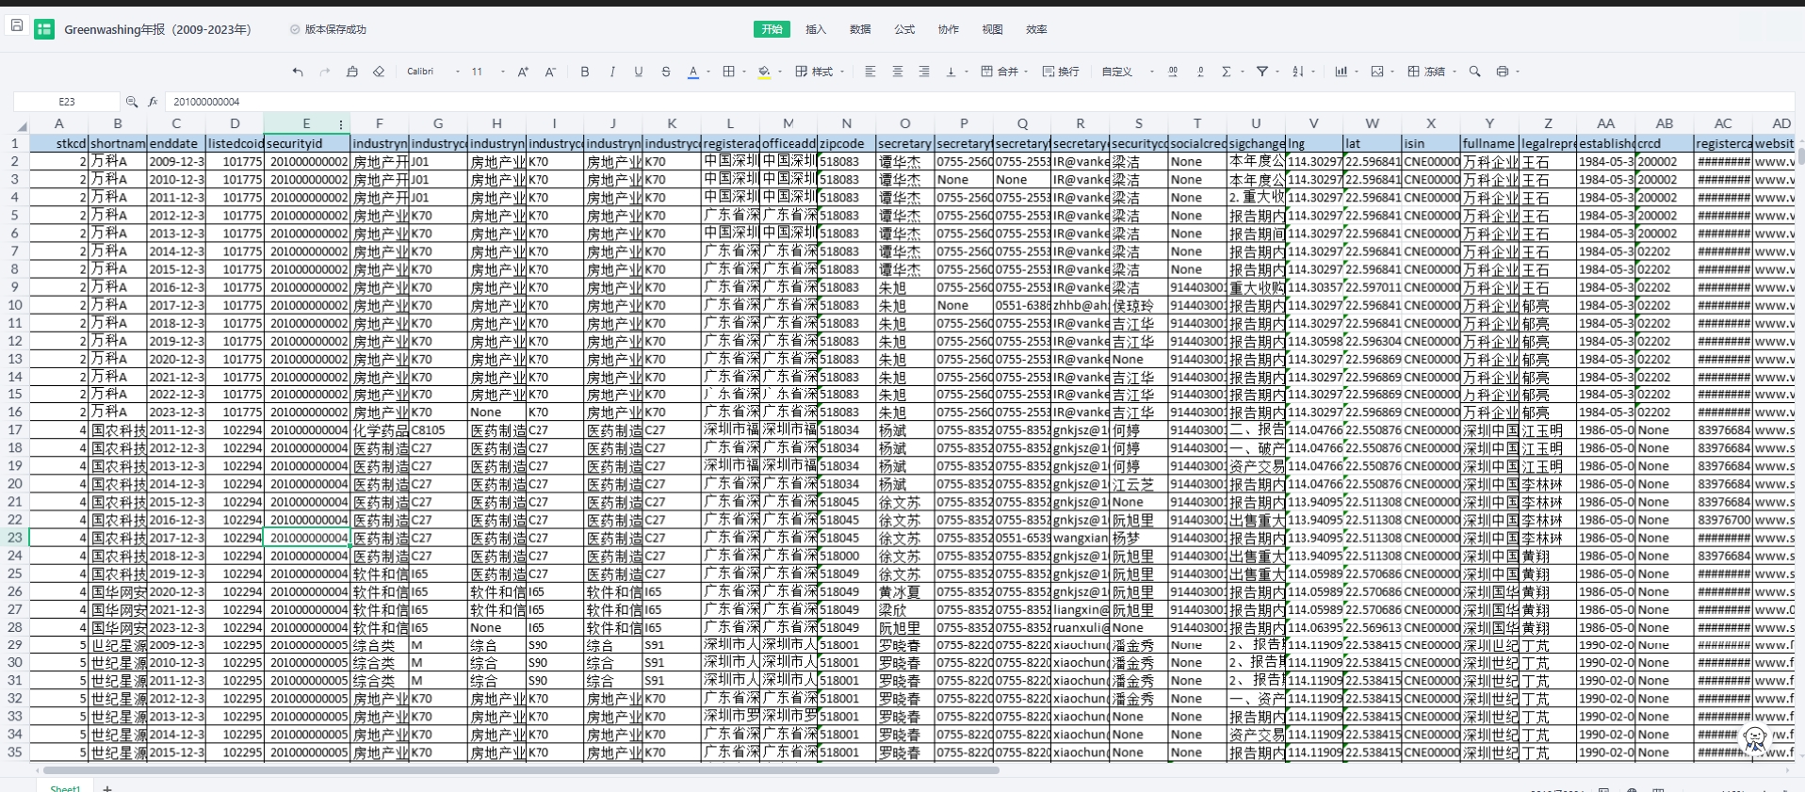Toggle italic formatting

coord(612,72)
